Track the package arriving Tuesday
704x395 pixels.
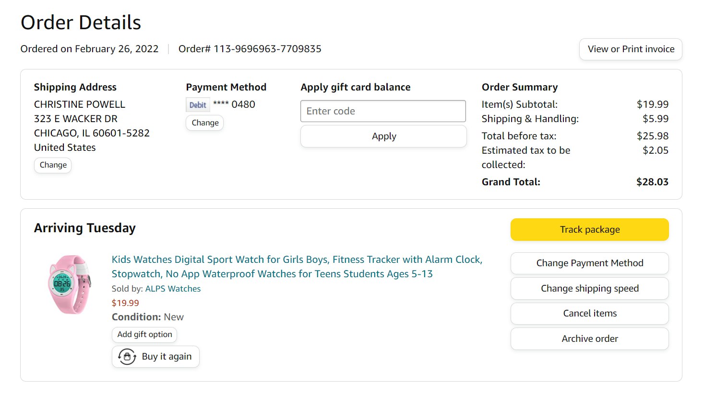(589, 230)
